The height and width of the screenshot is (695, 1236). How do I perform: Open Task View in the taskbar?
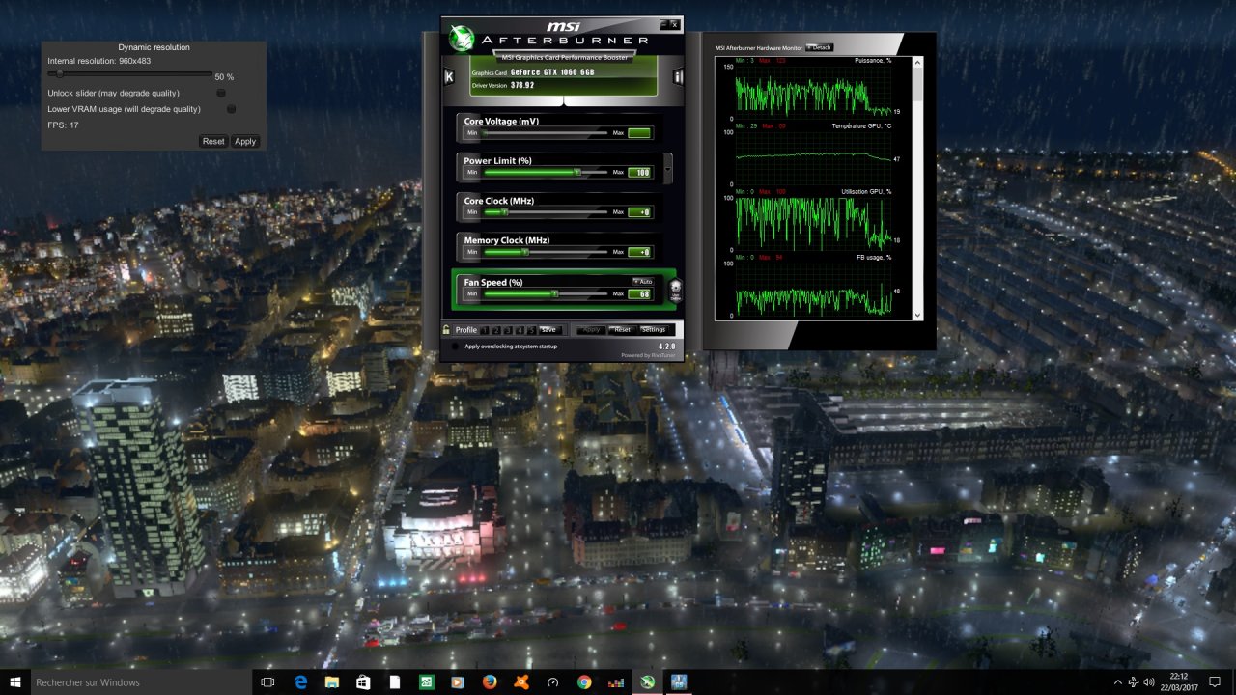coord(268,681)
